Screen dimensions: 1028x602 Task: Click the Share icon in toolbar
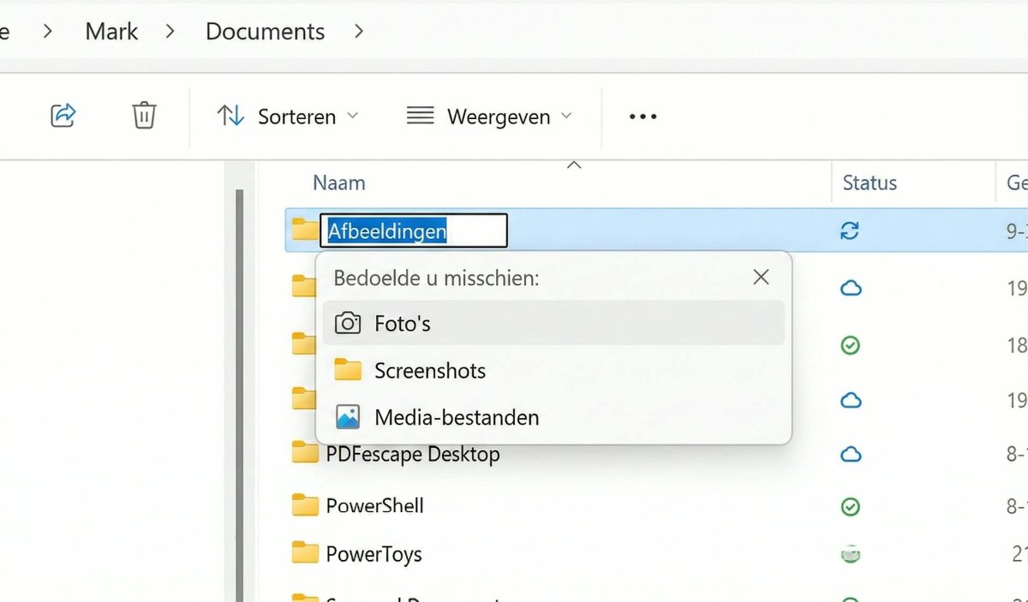[x=63, y=116]
